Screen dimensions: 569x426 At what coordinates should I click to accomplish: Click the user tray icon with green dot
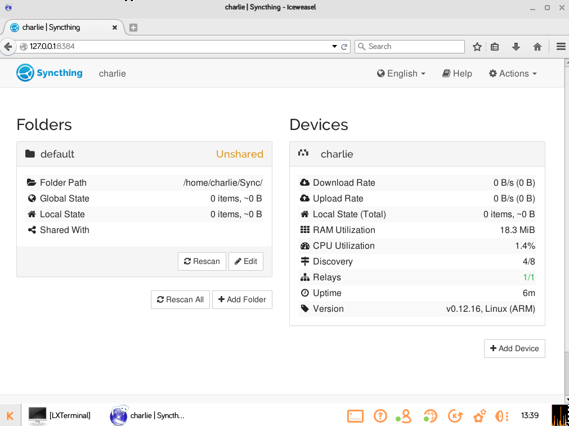[404, 416]
